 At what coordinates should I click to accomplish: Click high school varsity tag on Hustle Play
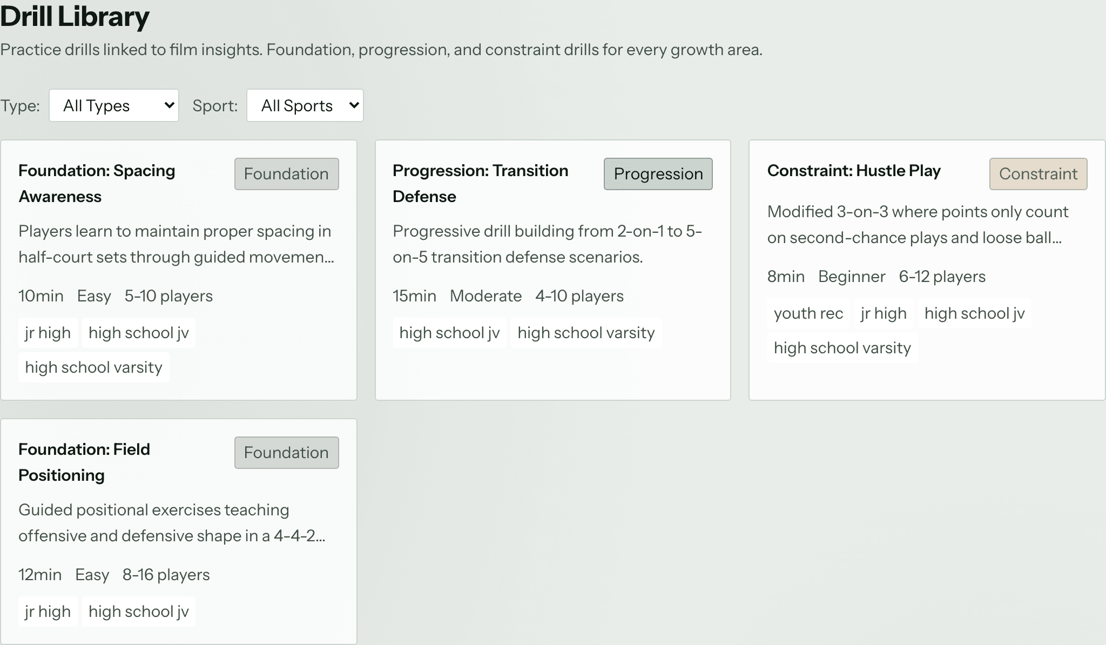(x=842, y=348)
